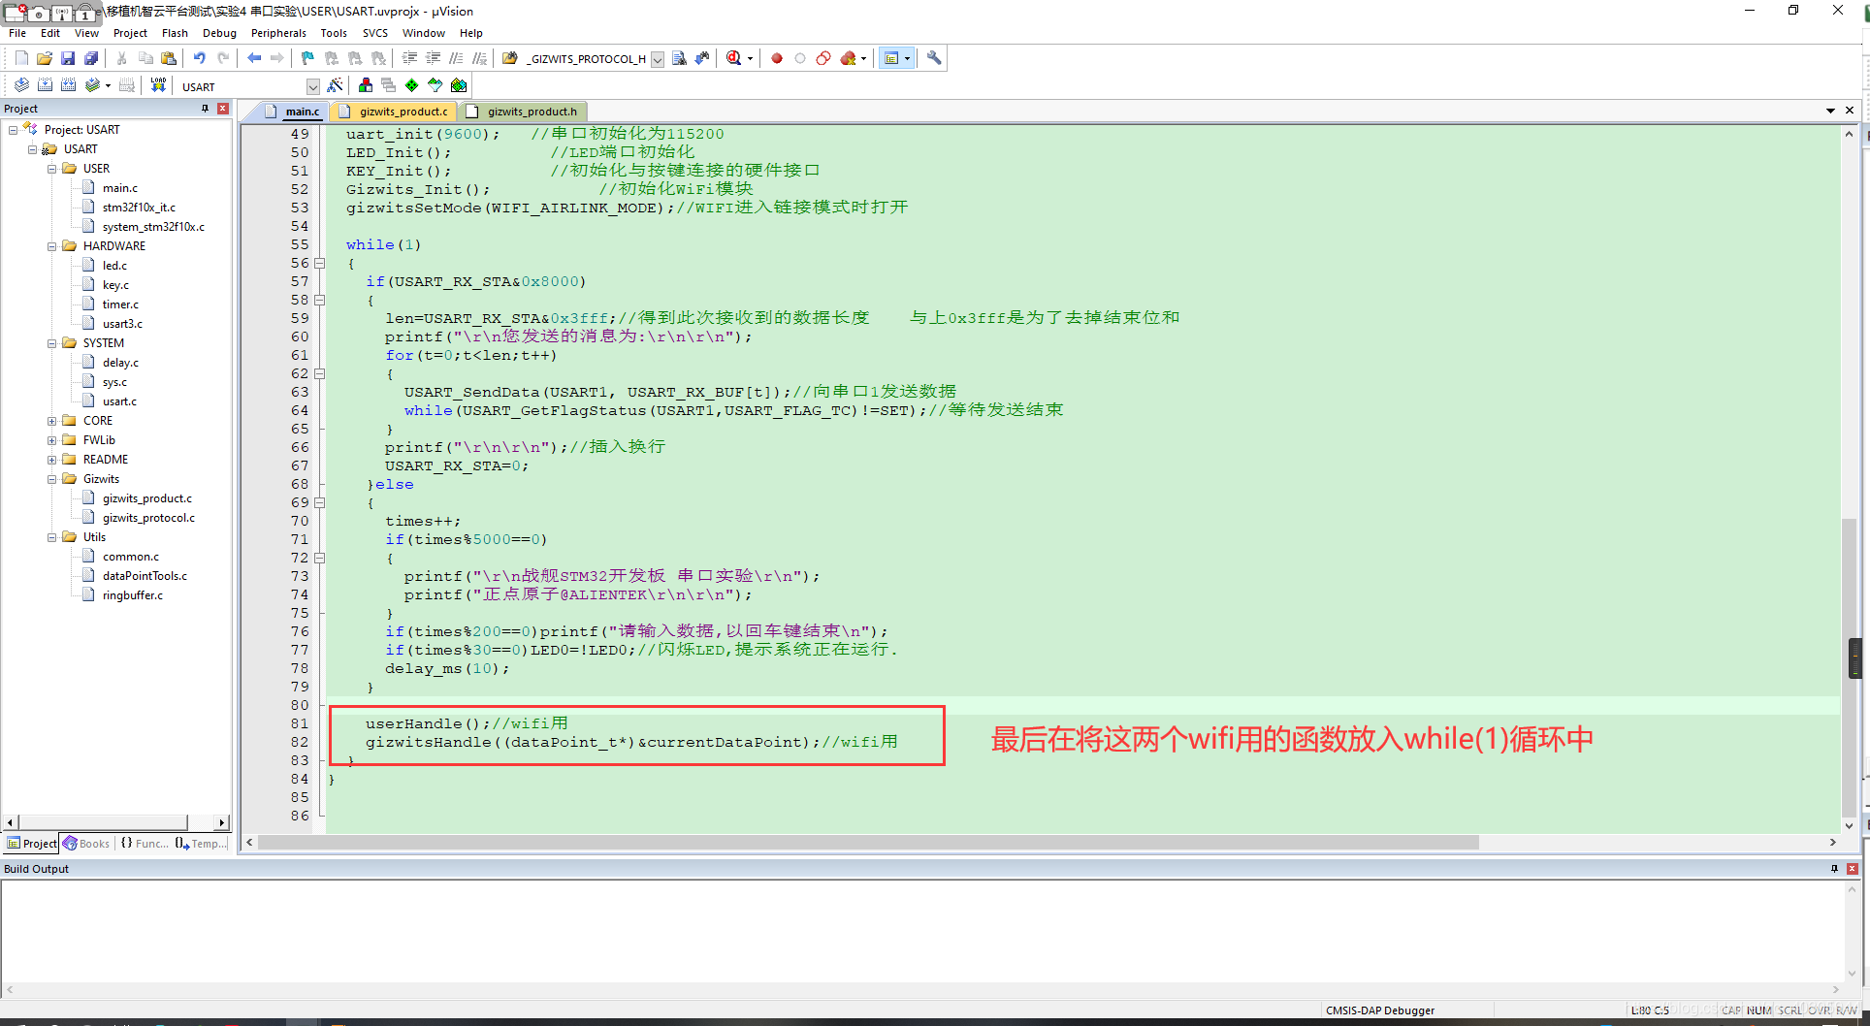Open _GIZWITS_PROTOCOL_H search dropdown
This screenshot has width=1870, height=1026.
pos(658,59)
